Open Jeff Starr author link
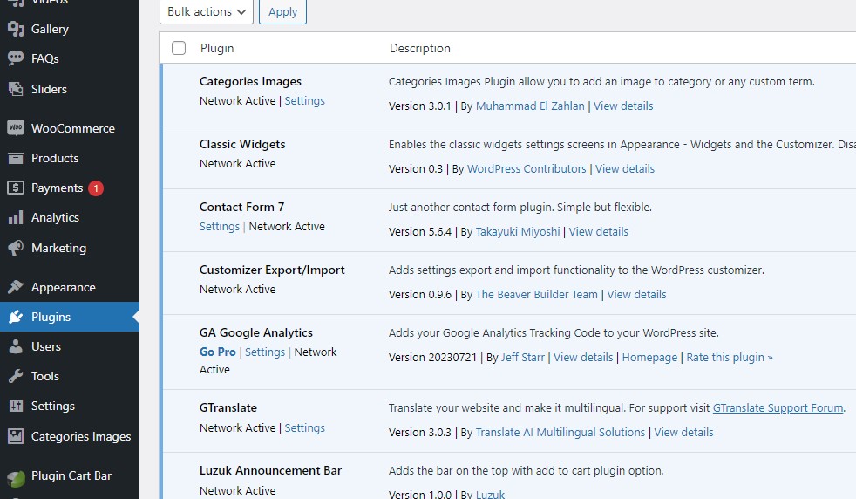 523,358
